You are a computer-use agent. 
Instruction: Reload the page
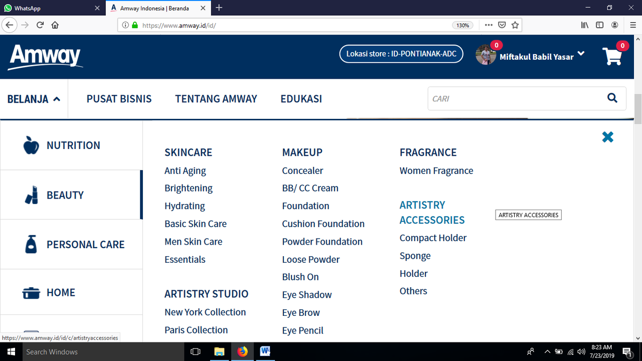(40, 25)
